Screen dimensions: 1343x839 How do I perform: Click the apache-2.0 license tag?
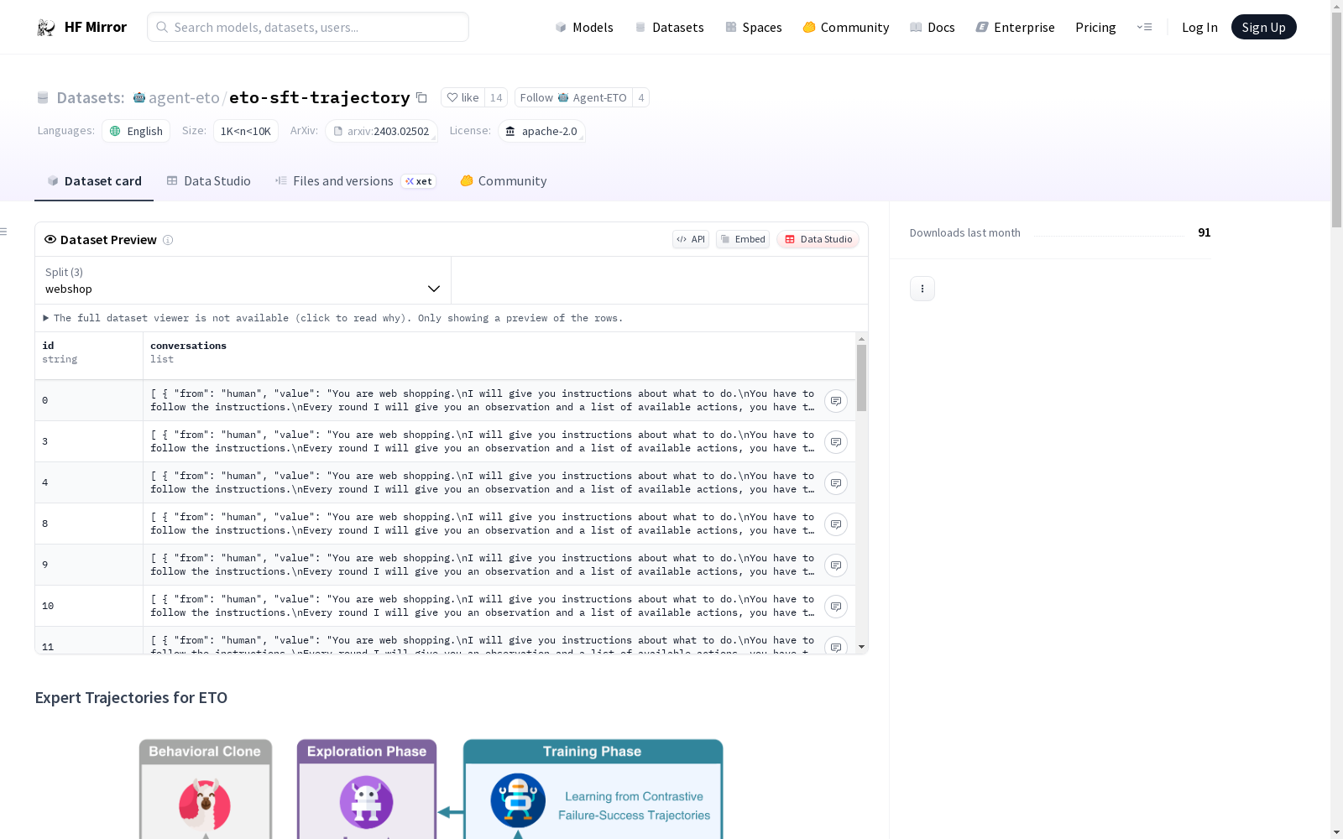tap(541, 132)
